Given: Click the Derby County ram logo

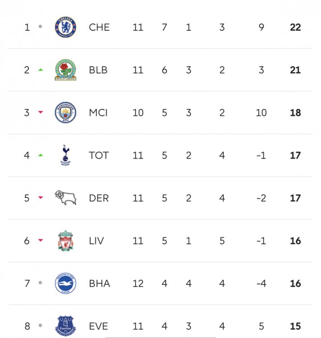Looking at the screenshot, I should [65, 198].
